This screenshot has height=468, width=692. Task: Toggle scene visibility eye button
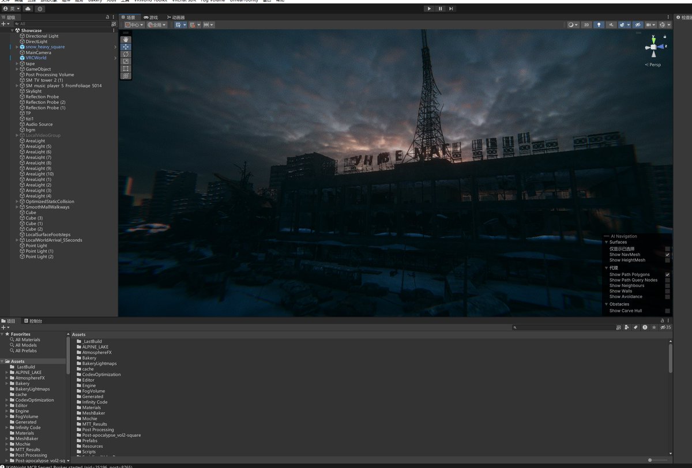pyautogui.click(x=637, y=25)
